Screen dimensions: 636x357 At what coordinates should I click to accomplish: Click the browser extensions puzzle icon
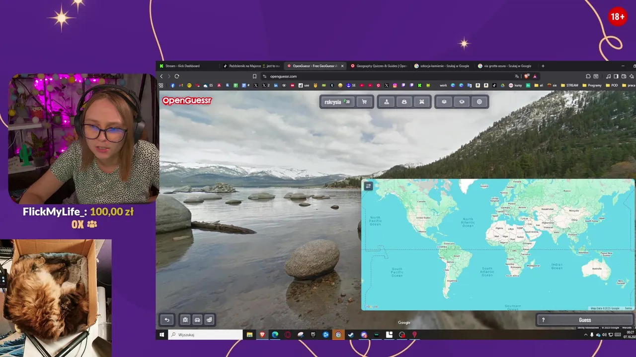pyautogui.click(x=588, y=76)
